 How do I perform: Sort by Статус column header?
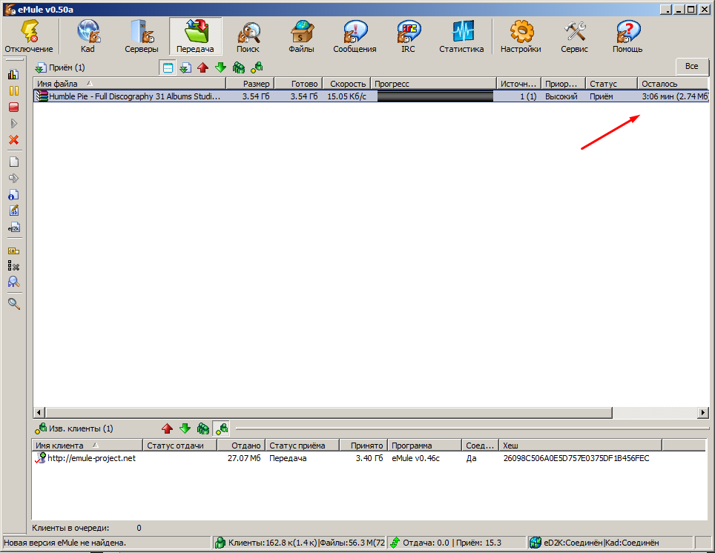click(x=611, y=84)
